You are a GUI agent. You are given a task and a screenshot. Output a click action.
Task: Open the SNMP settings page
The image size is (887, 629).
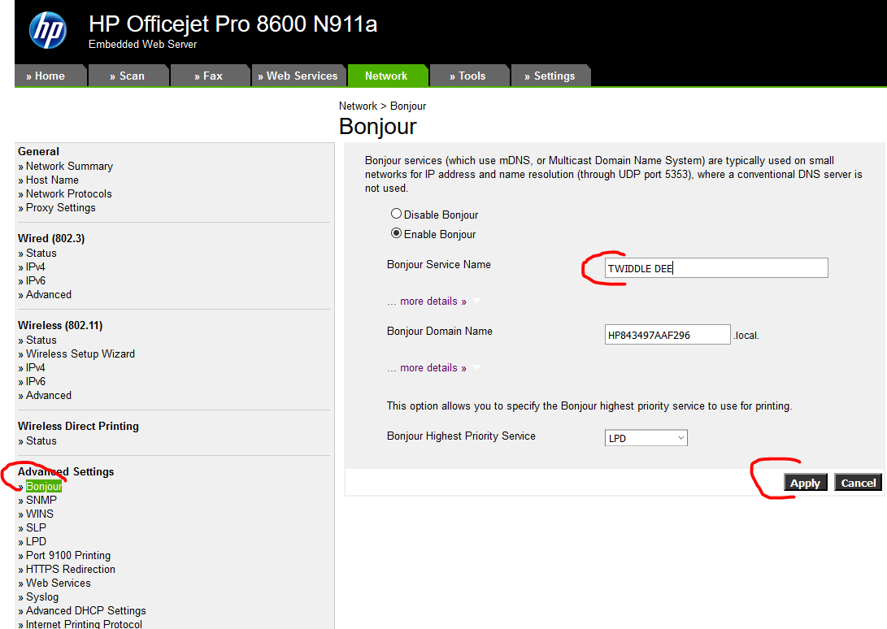click(41, 500)
